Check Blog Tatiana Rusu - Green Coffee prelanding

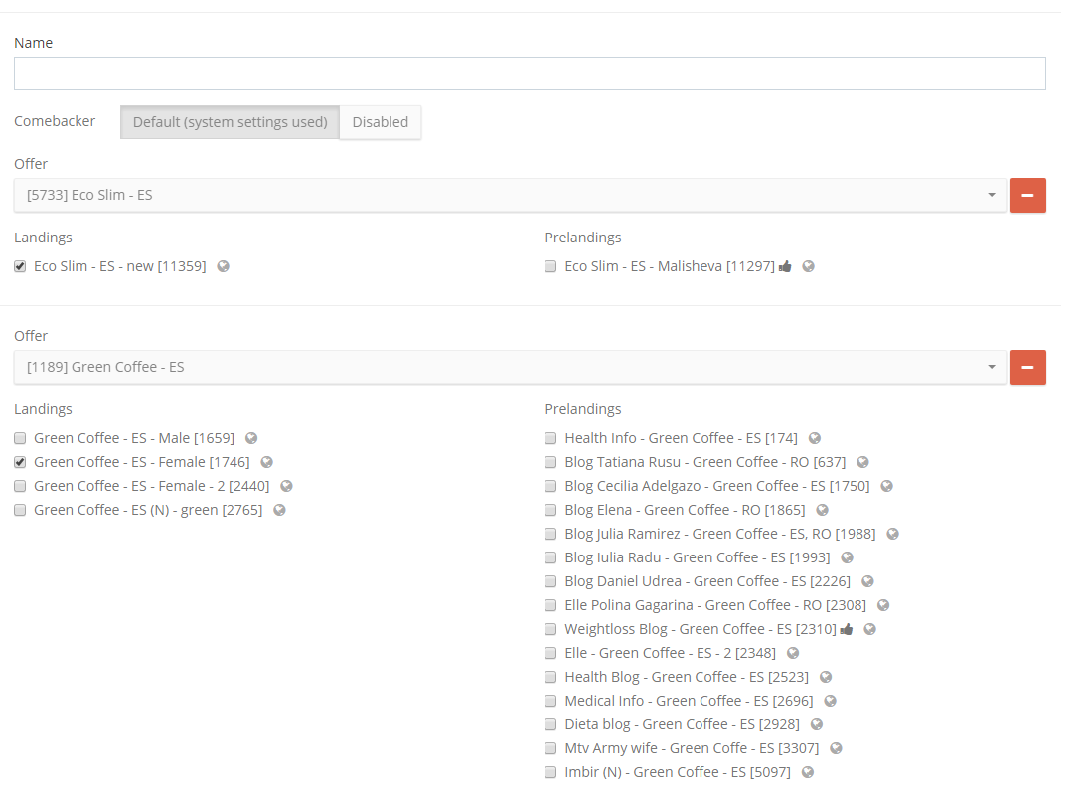[550, 461]
